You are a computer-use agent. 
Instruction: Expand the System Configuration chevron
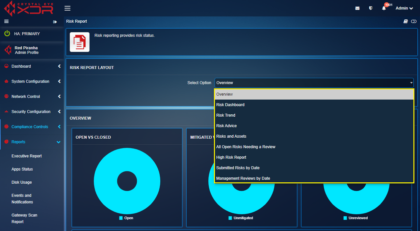(x=59, y=81)
